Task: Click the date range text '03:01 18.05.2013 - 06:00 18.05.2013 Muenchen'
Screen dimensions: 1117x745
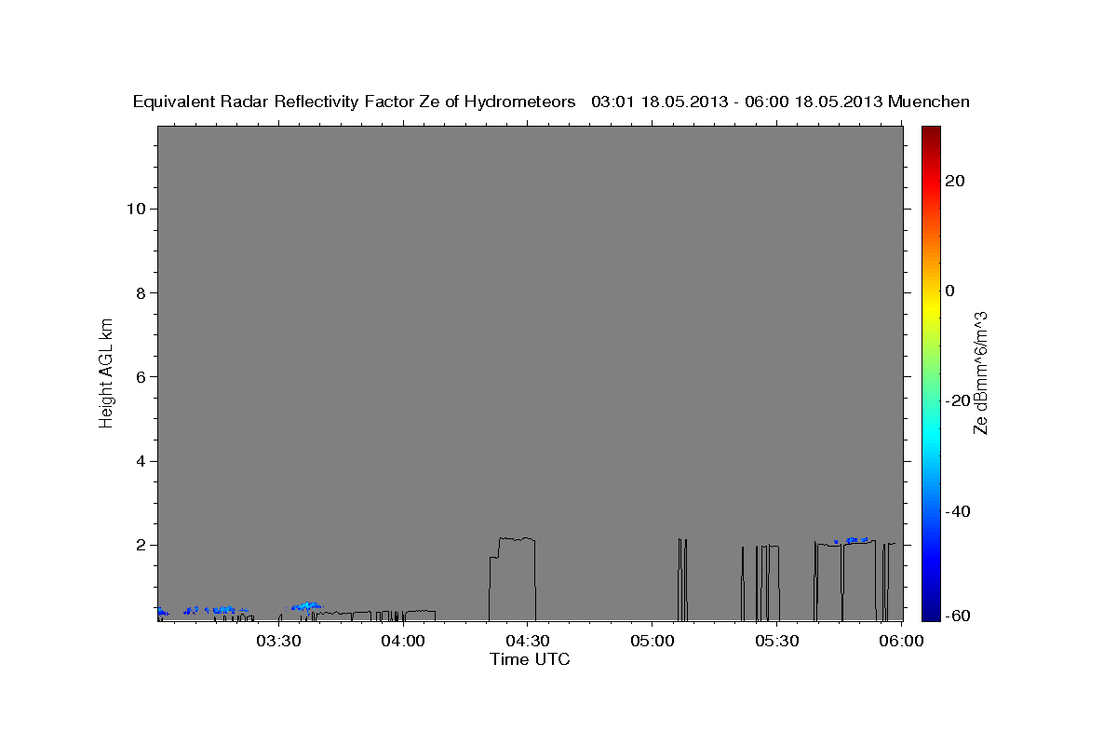Action: click(780, 102)
